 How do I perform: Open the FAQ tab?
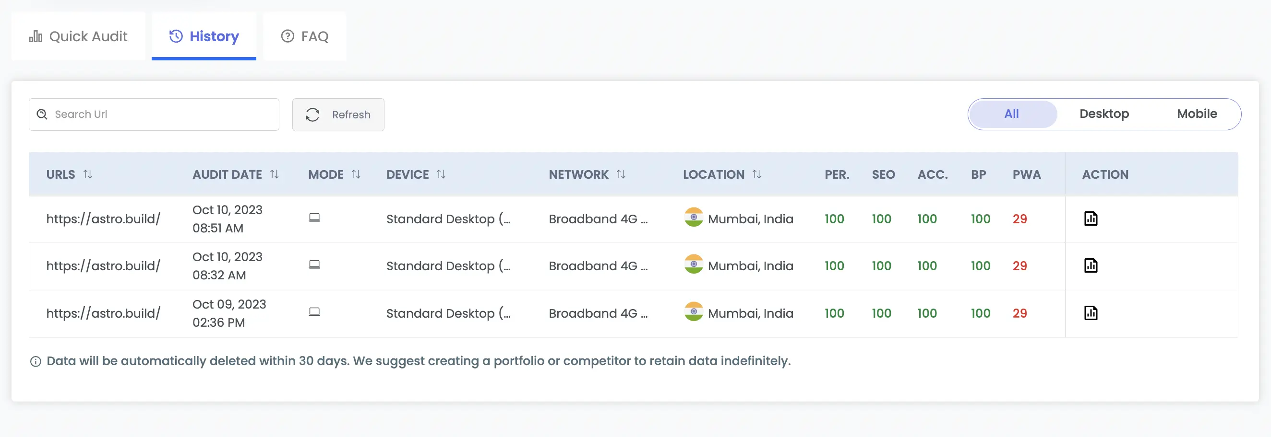click(304, 36)
